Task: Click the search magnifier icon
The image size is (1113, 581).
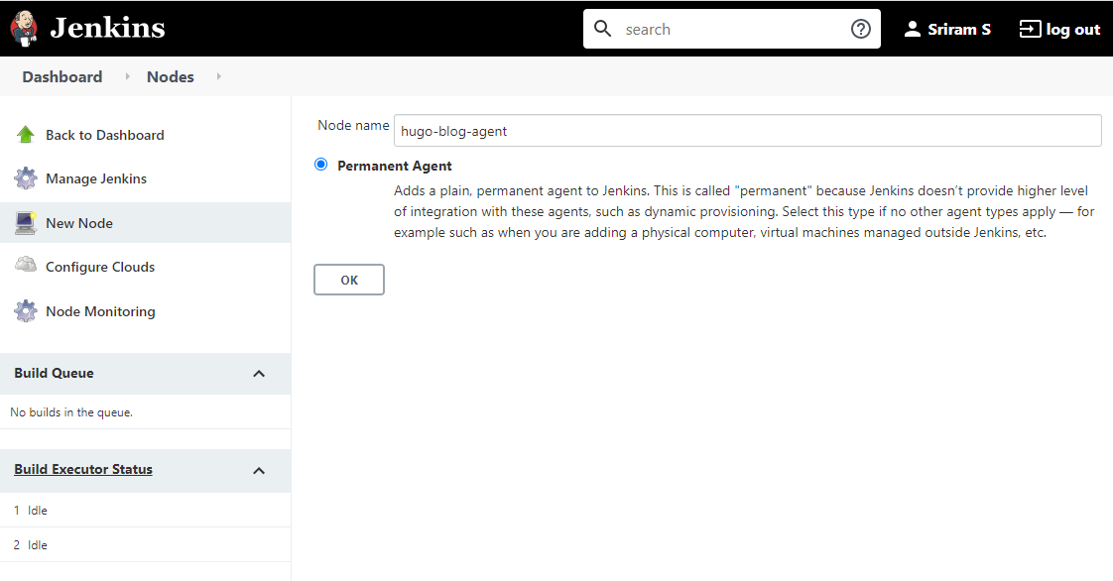Action: pyautogui.click(x=603, y=29)
